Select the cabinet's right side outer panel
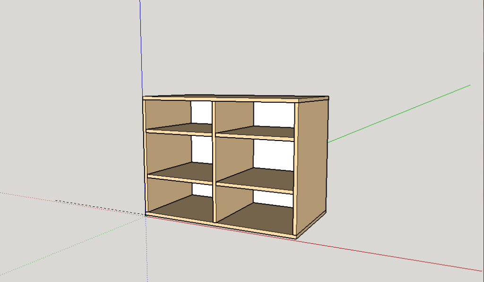 [312, 167]
